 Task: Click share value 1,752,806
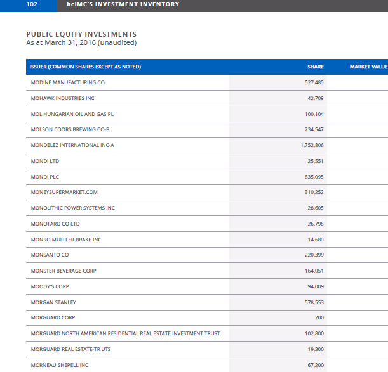[x=312, y=145]
